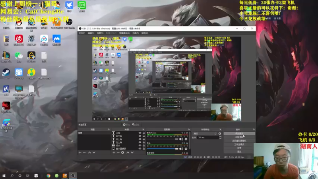Click the top streaming button in 控件
Viewport: 318px width, 179px height.
pos(239,134)
